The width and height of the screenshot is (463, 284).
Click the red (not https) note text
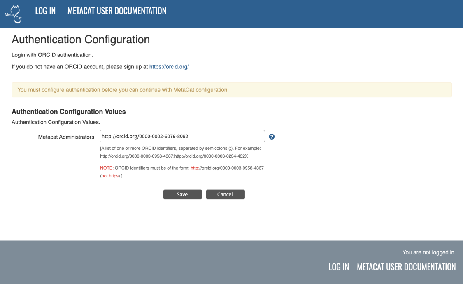(x=110, y=175)
